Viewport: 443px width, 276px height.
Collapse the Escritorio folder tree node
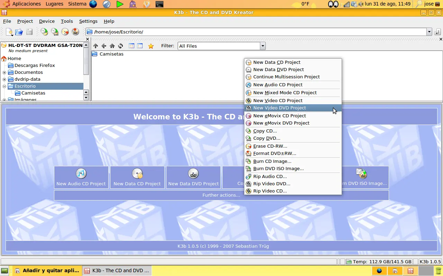click(x=4, y=86)
